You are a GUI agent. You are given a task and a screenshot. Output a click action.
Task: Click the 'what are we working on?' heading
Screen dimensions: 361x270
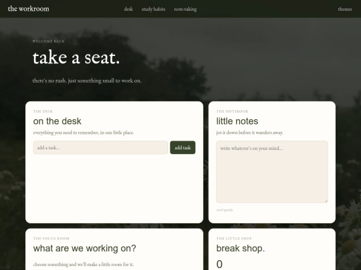[x=84, y=248]
